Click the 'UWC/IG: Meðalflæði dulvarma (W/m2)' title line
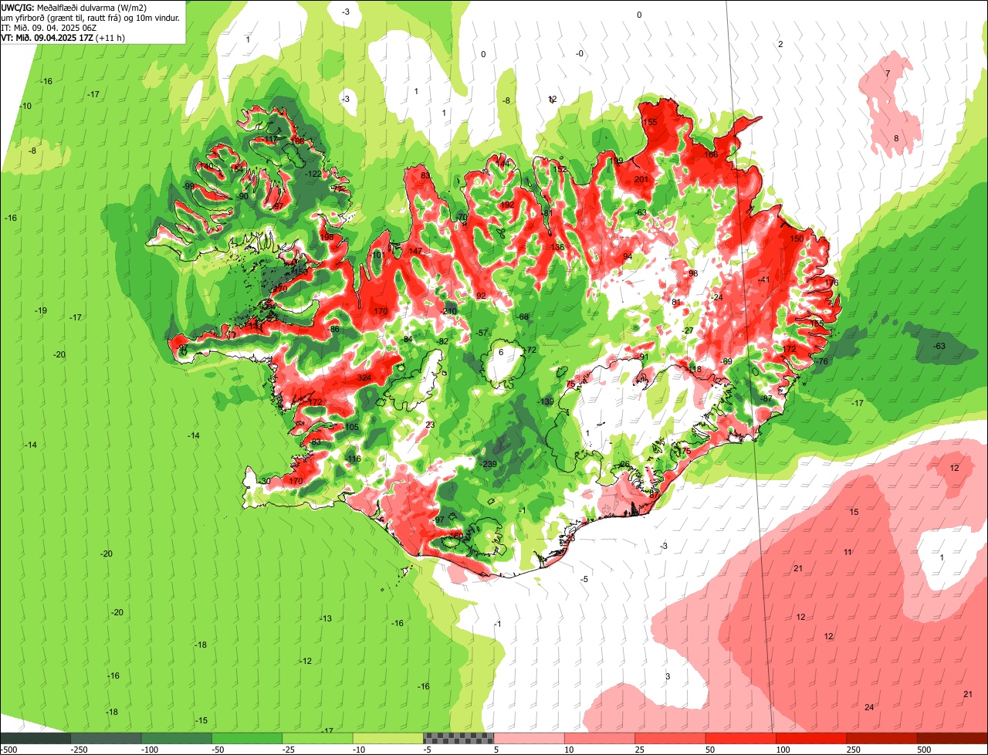Viewport: 988px width, 755px height. 74,8
